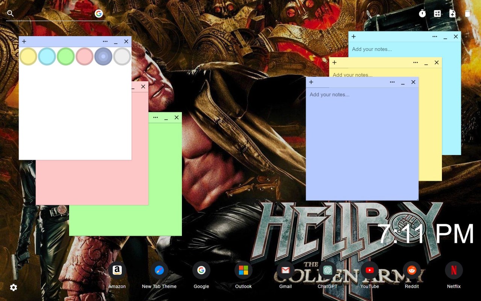Image resolution: width=481 pixels, height=301 pixels.
Task: Open the Netflix shortcut
Action: [x=454, y=270]
